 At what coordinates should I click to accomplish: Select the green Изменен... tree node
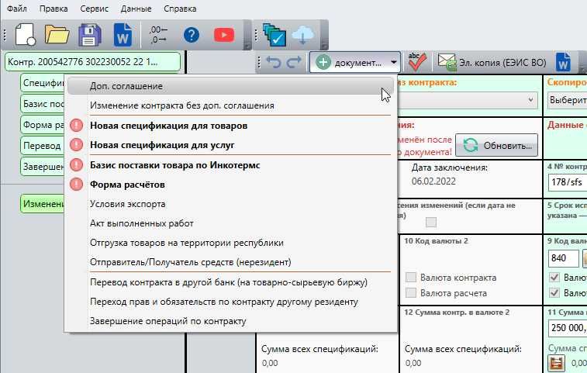(43, 204)
